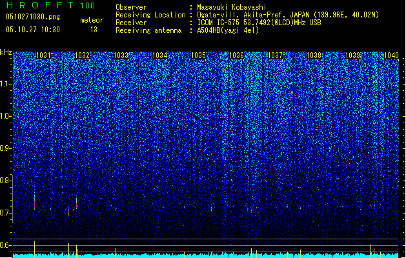Select the 1039 time label
The width and height of the screenshot is (406, 258).
[352, 55]
